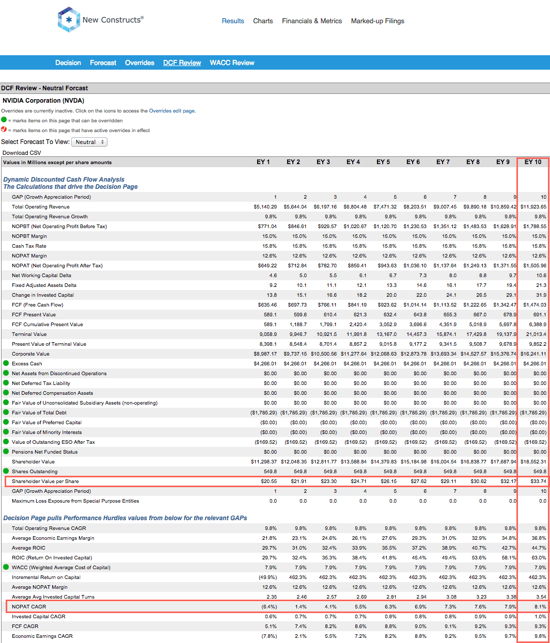Click override dot for Fair Value of Unconsolidated Subsidiary Assets

tap(6, 403)
